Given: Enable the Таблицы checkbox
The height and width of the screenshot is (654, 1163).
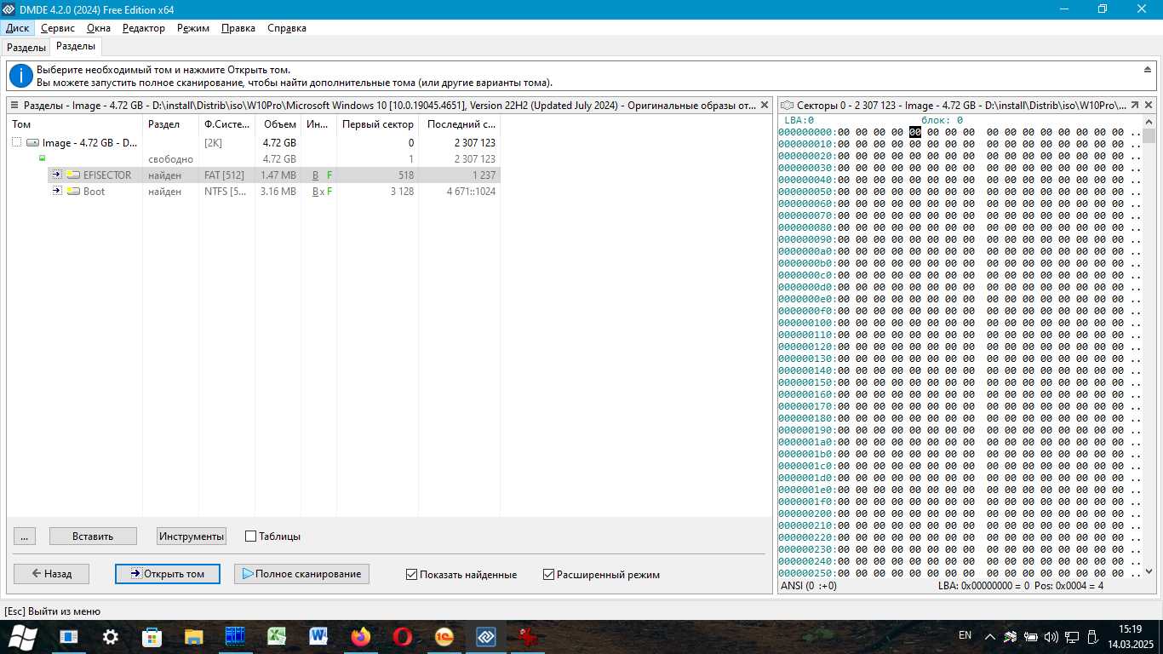Looking at the screenshot, I should (251, 536).
